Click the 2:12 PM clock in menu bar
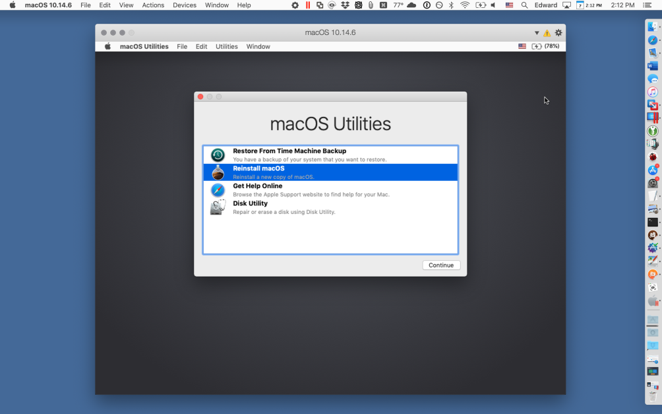The width and height of the screenshot is (662, 414). (x=622, y=5)
